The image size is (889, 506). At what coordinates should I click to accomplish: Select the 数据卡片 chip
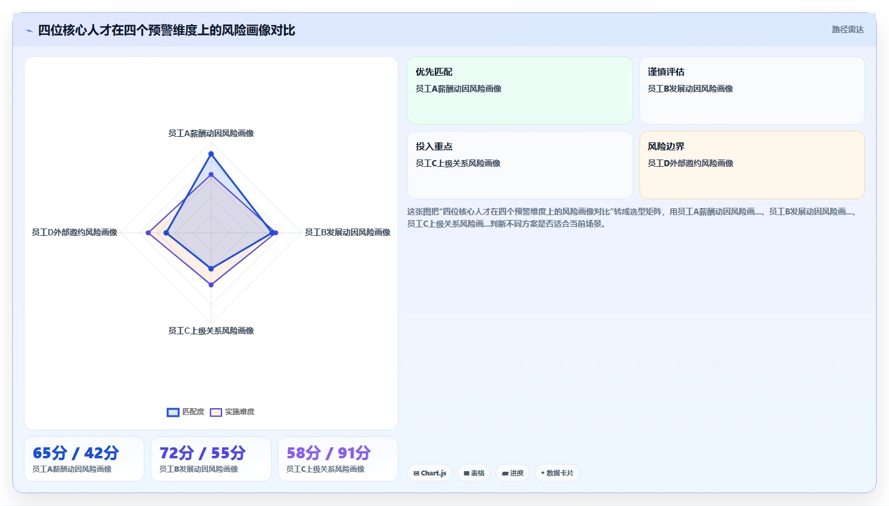click(557, 473)
